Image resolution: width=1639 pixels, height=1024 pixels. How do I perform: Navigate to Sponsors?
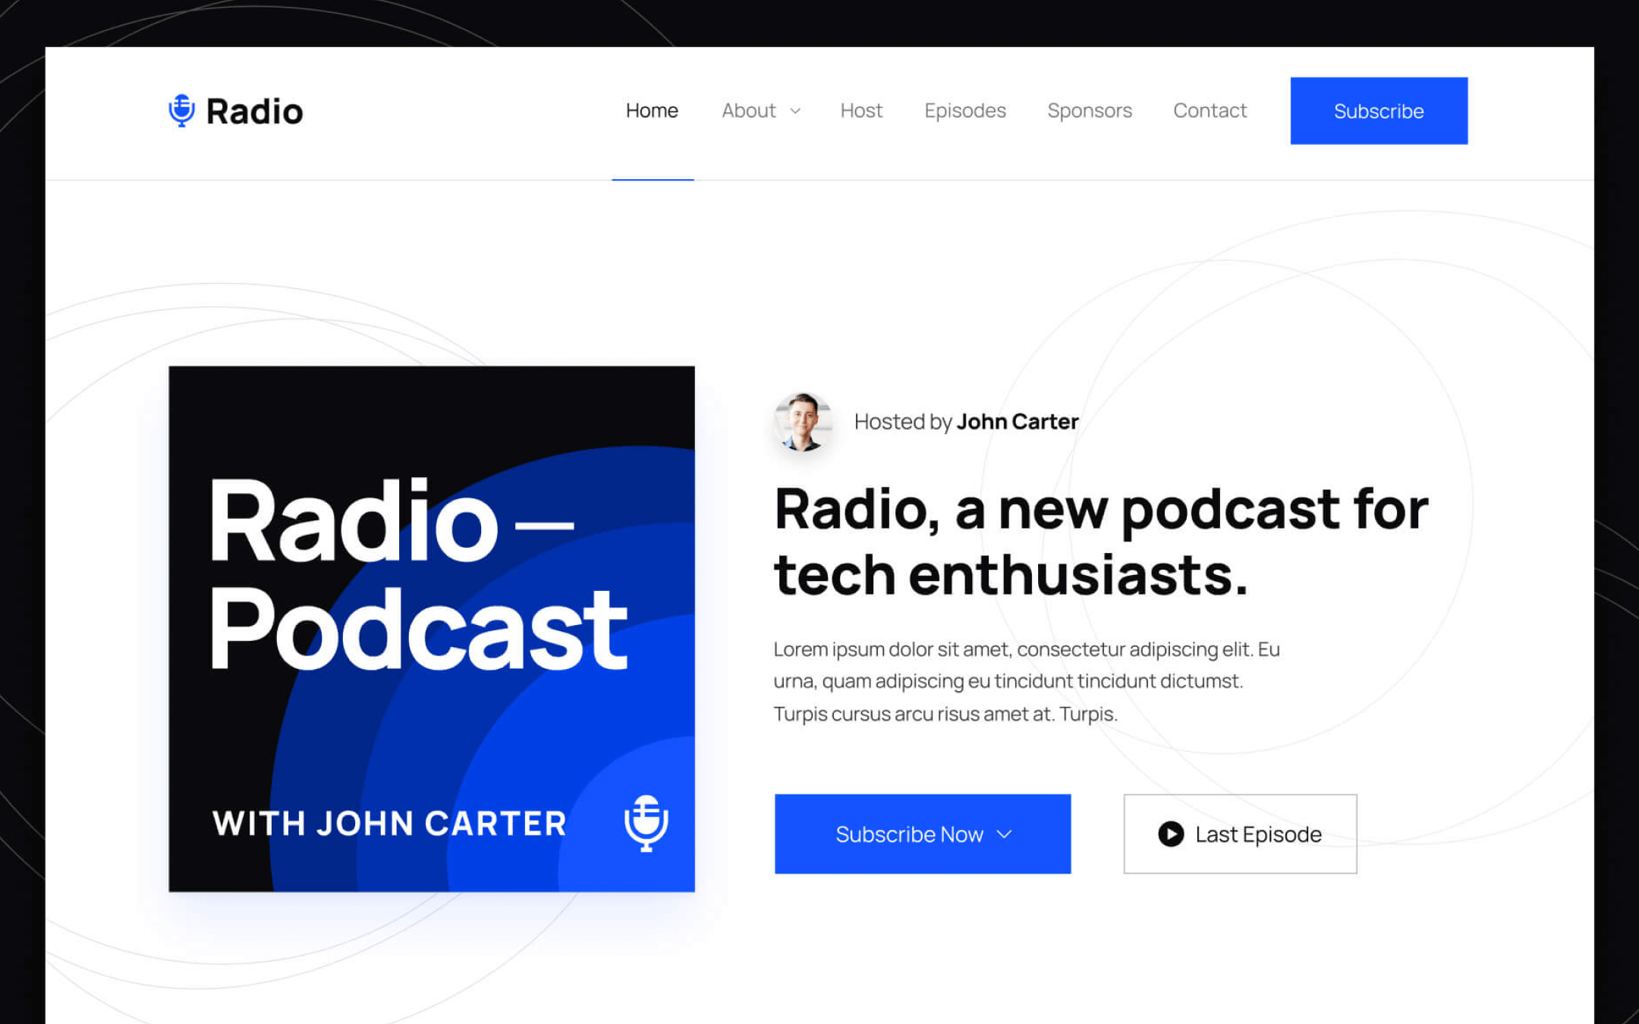pyautogui.click(x=1090, y=111)
